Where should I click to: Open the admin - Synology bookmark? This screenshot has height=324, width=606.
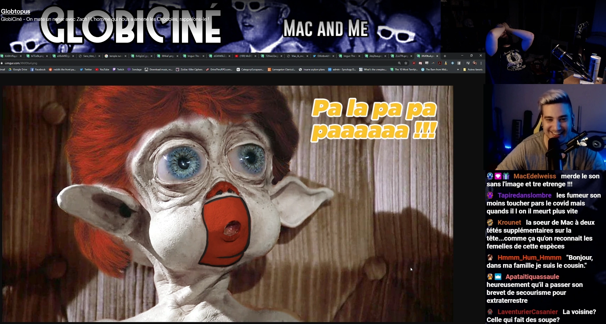342,69
